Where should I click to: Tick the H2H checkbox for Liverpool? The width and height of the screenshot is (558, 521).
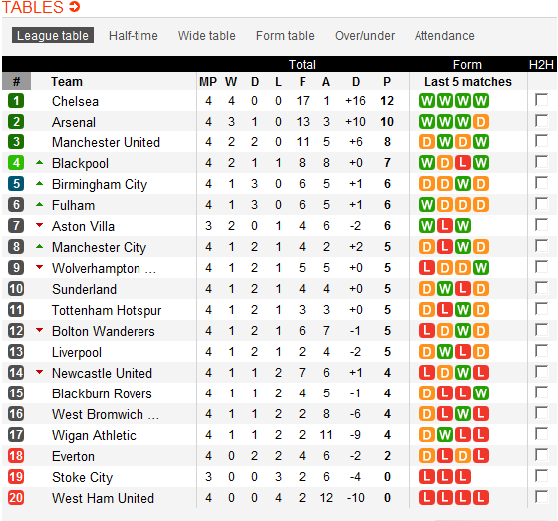(x=541, y=351)
